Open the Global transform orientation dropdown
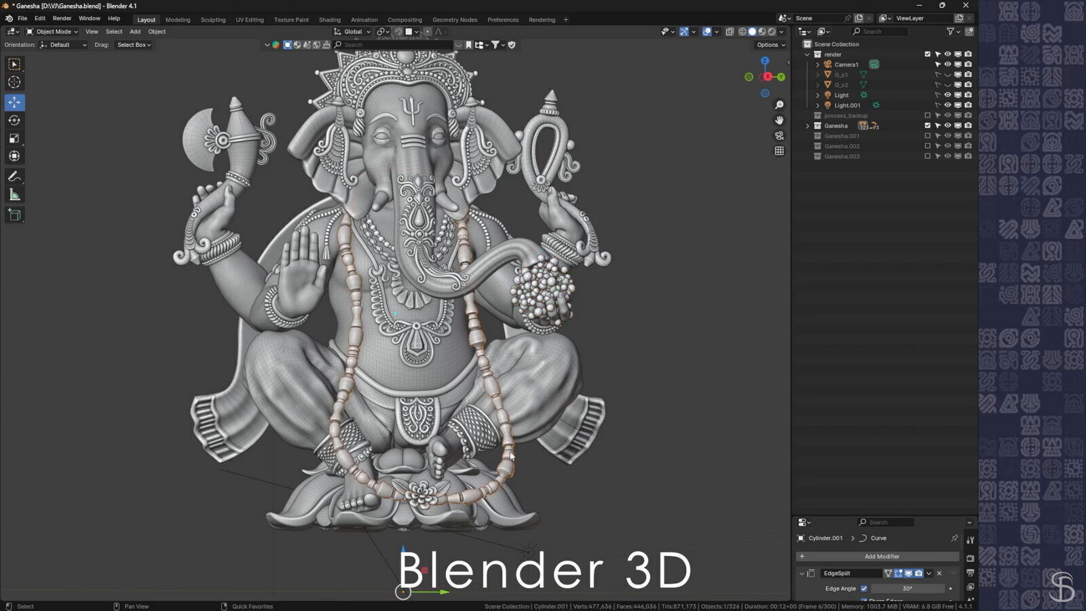 [x=353, y=31]
